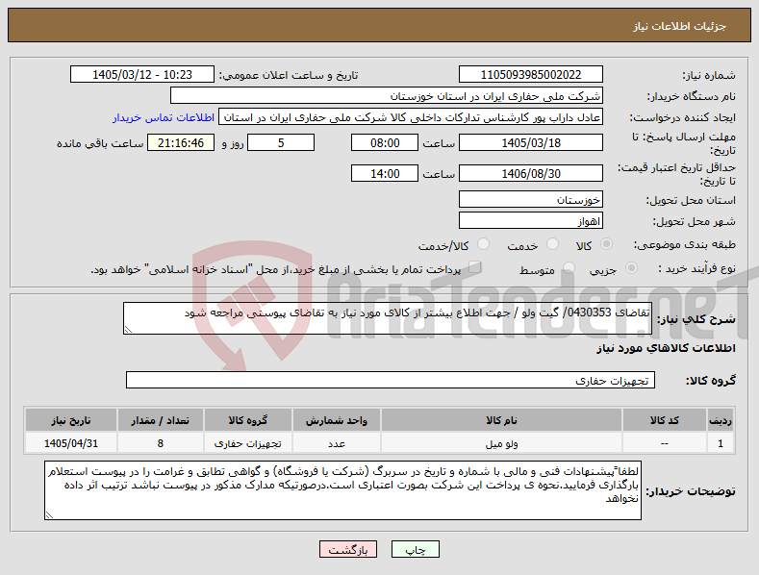Click the validity time field 14:00
This screenshot has width=759, height=575.
(x=385, y=173)
